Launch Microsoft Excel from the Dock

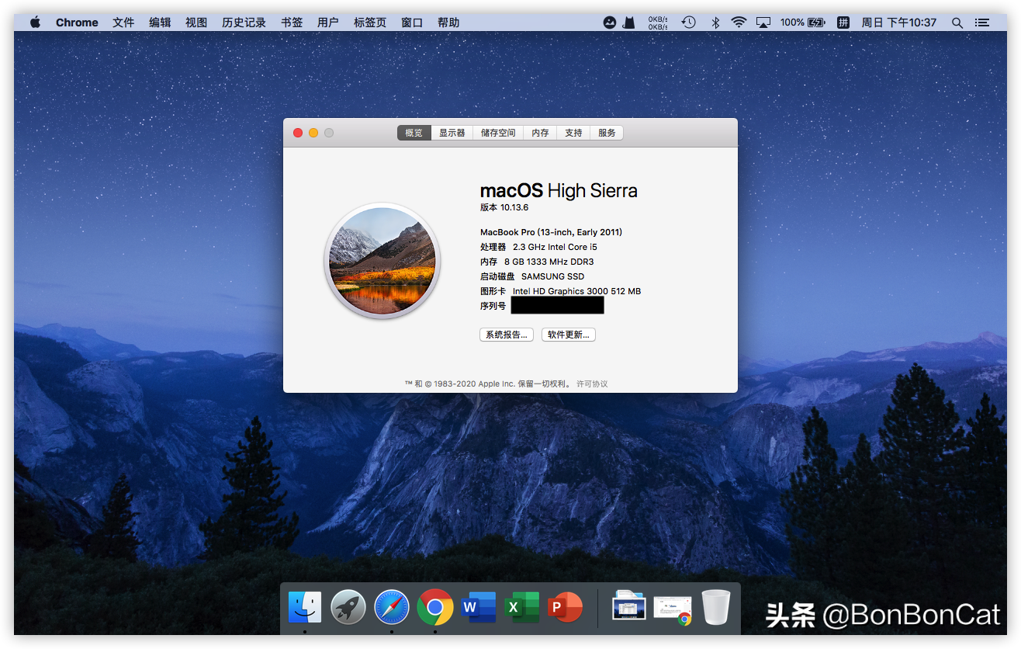coord(522,607)
